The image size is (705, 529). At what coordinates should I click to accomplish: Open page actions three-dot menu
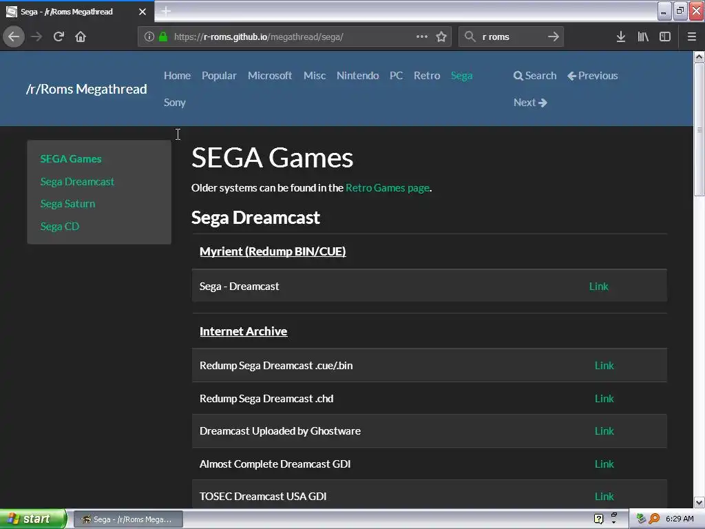pyautogui.click(x=422, y=37)
